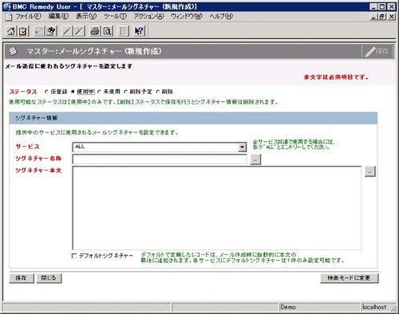Open the ファイル(F) menu
399x314 pixels.
coord(28,17)
